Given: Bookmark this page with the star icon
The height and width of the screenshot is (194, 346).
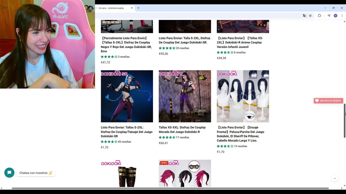Looking at the screenshot, I should tap(310, 16).
